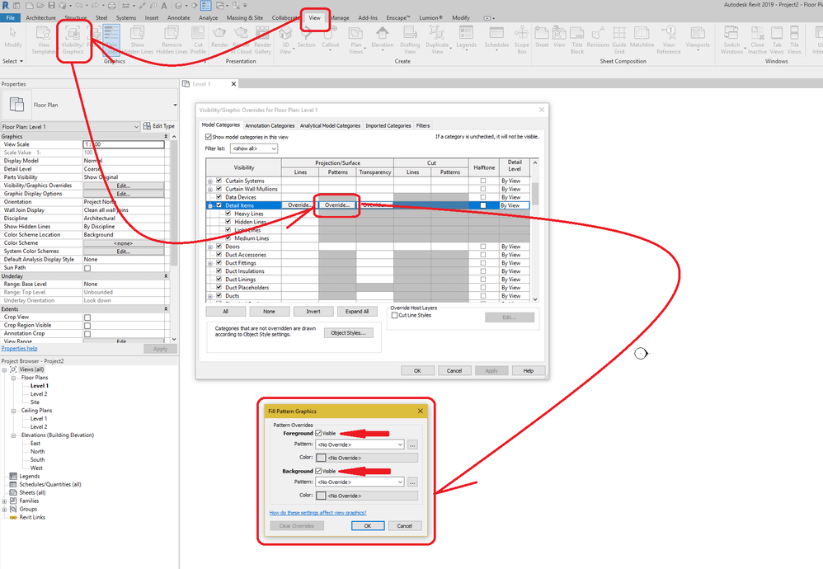
Task: Collapse the Ceiling Plans tree node
Action: pos(14,411)
